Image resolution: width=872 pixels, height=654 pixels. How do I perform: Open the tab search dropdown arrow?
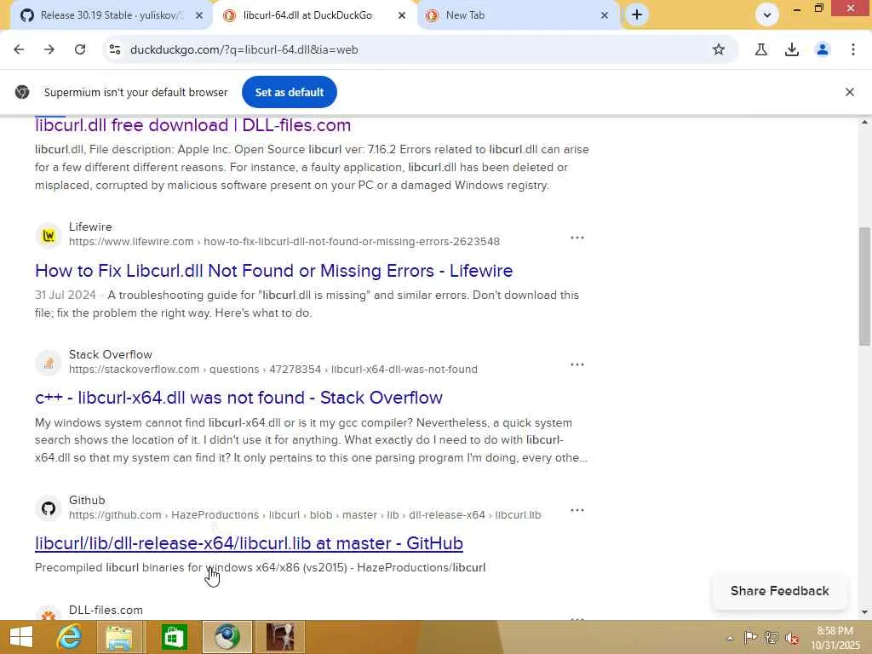(x=767, y=15)
